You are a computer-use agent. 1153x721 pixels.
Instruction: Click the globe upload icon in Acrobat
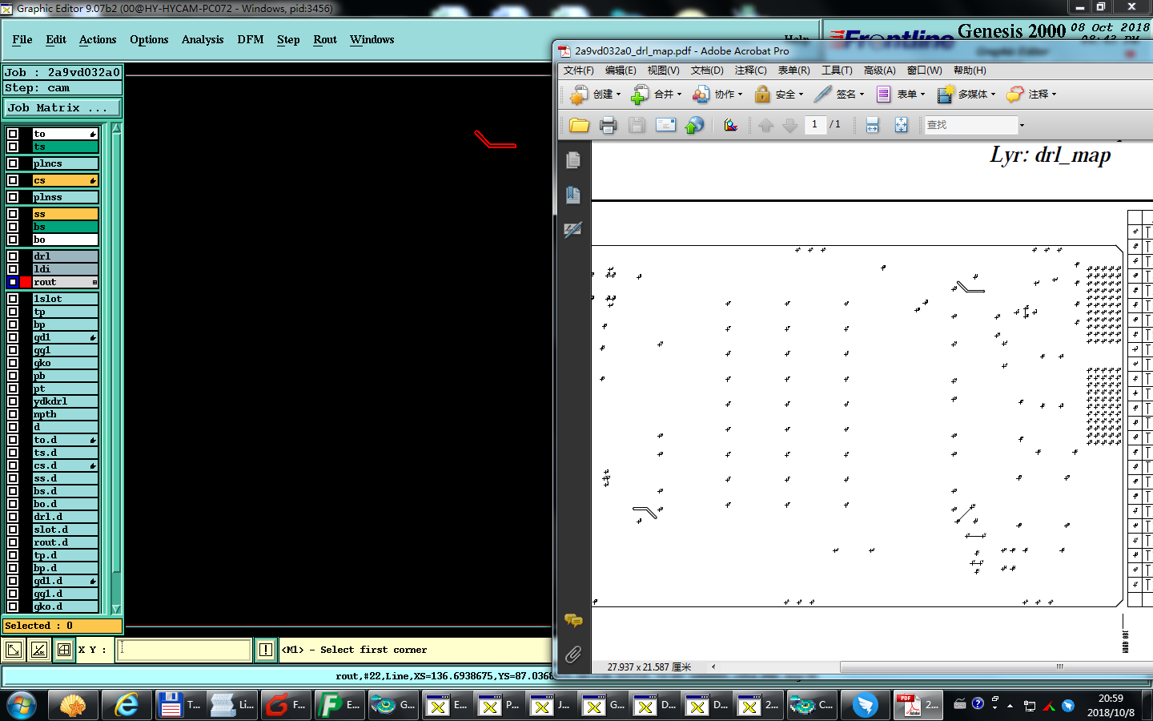click(x=694, y=125)
